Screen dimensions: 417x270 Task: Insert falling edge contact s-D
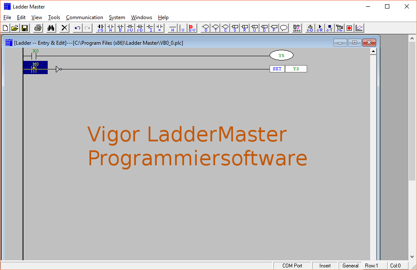140,28
